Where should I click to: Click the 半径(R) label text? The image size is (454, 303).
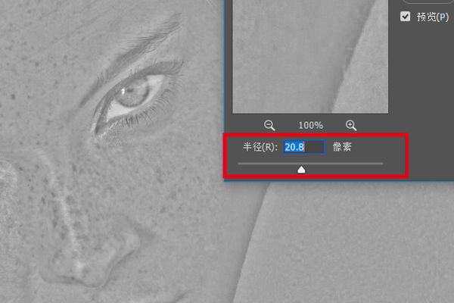[260, 147]
